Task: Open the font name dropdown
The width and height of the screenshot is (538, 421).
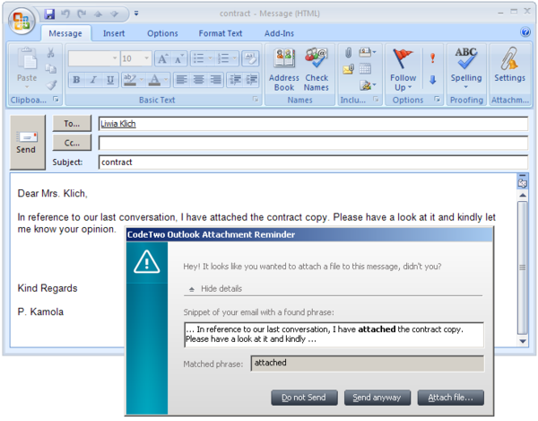Action: tap(115, 58)
